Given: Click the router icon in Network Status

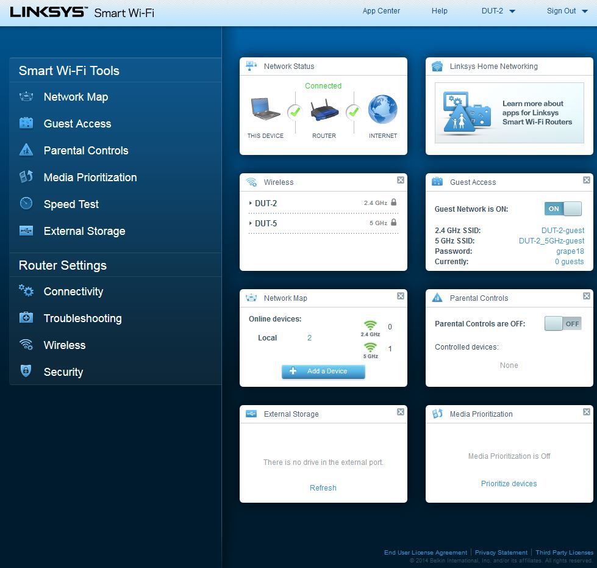Looking at the screenshot, I should [324, 110].
